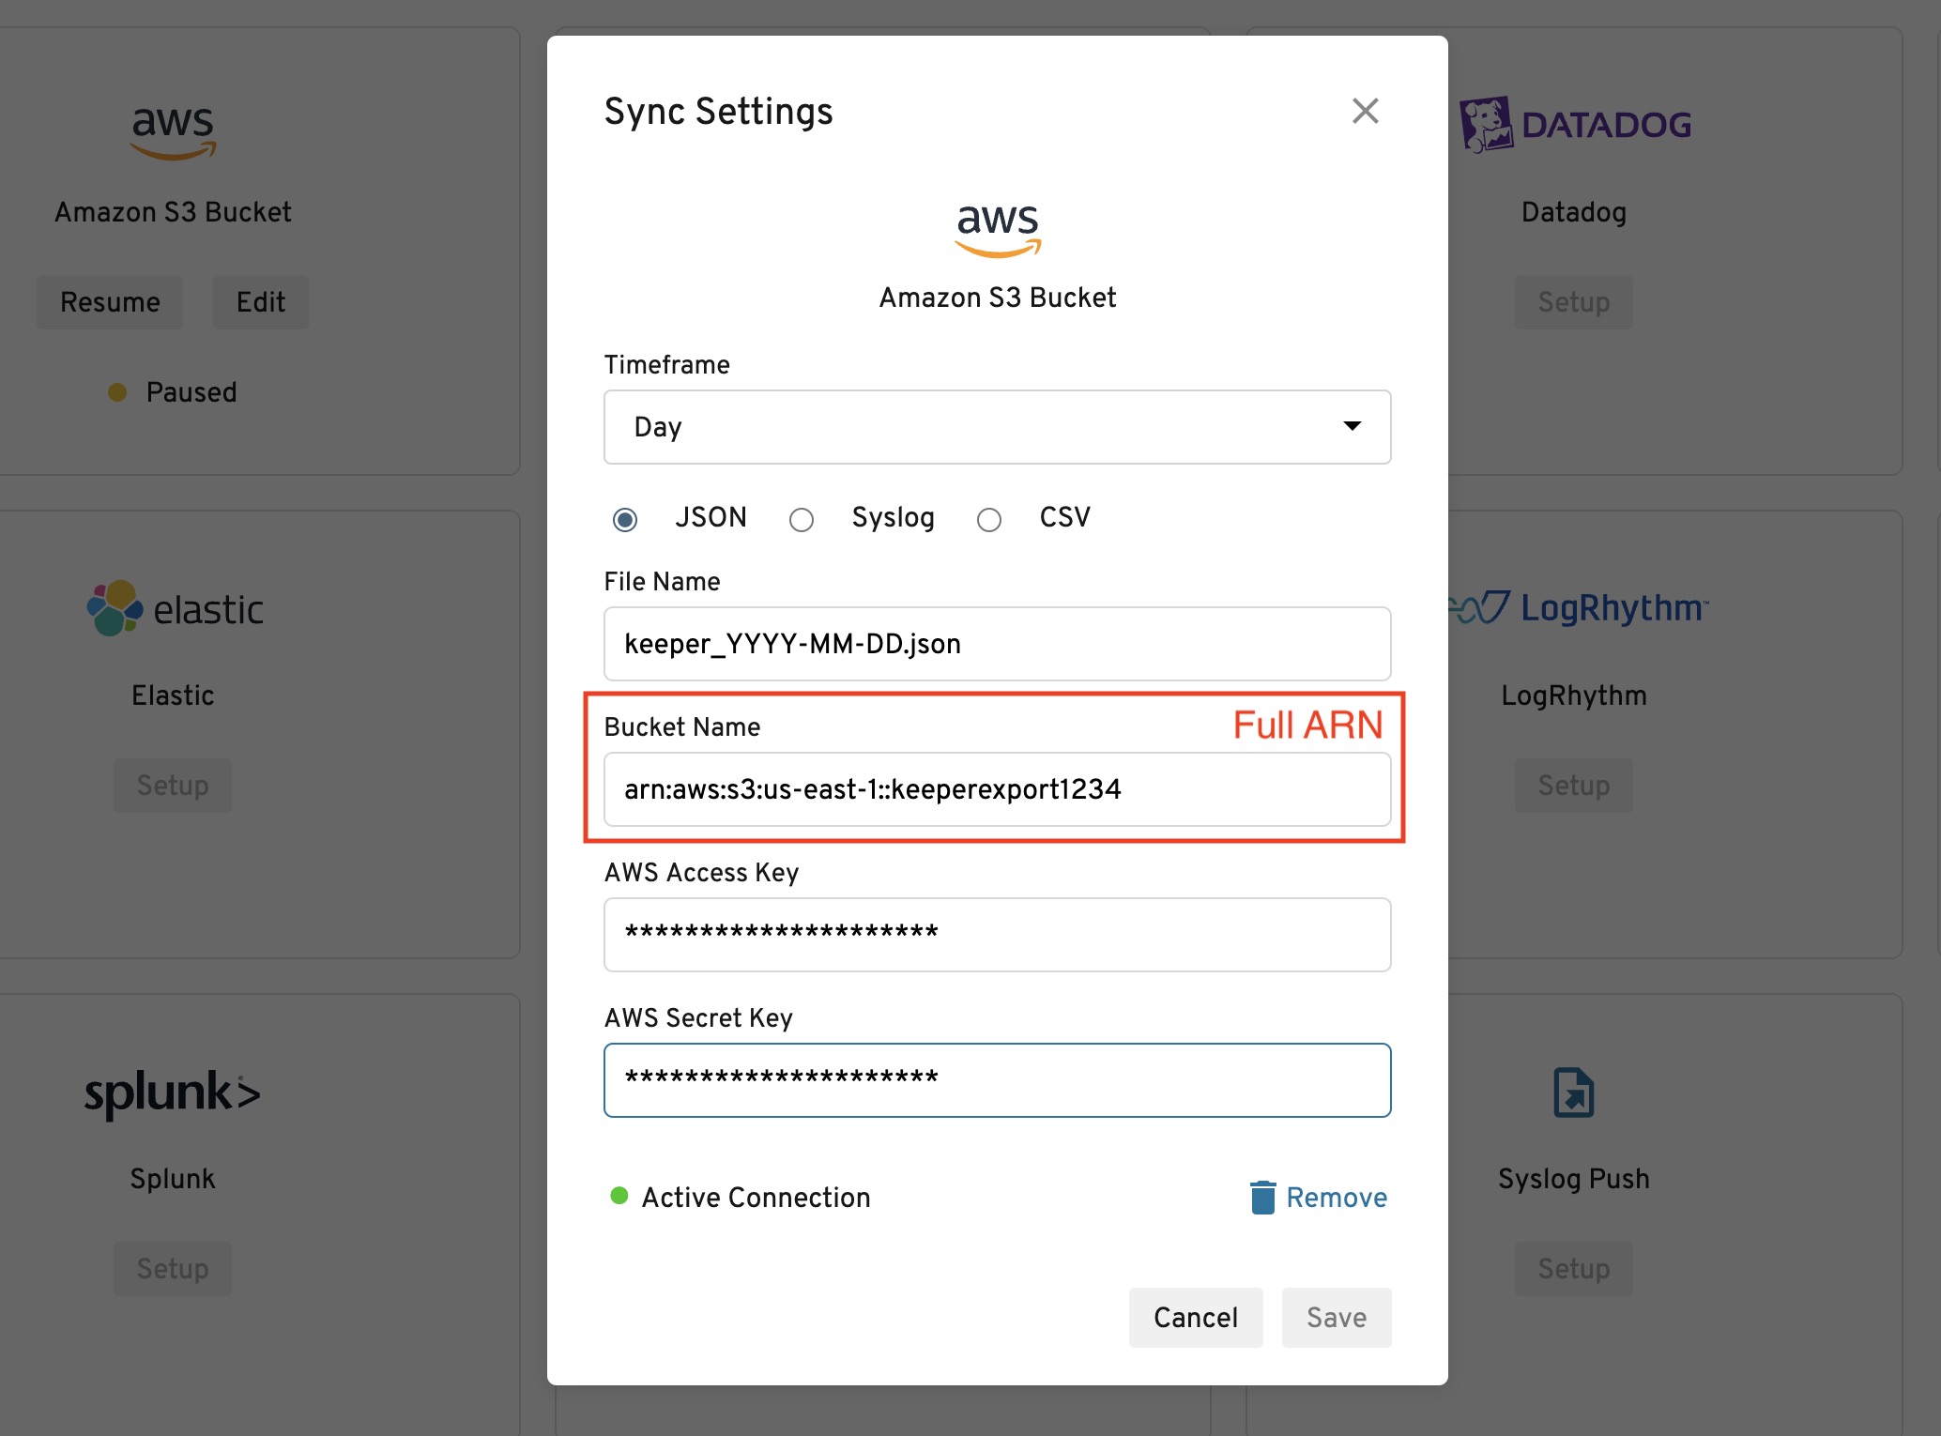Click the AWS logo on Amazon S3 card
The height and width of the screenshot is (1436, 1941).
[173, 131]
